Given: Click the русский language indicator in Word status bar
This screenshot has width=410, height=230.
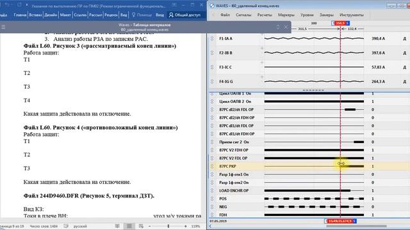Looking at the screenshot, I should point(79,226).
